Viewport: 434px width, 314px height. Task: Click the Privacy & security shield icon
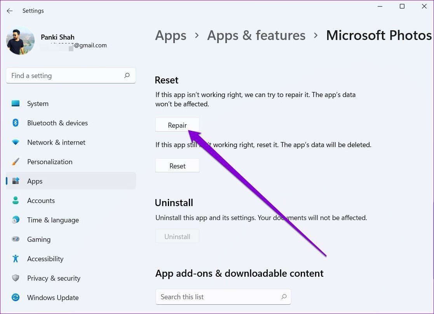pos(16,278)
